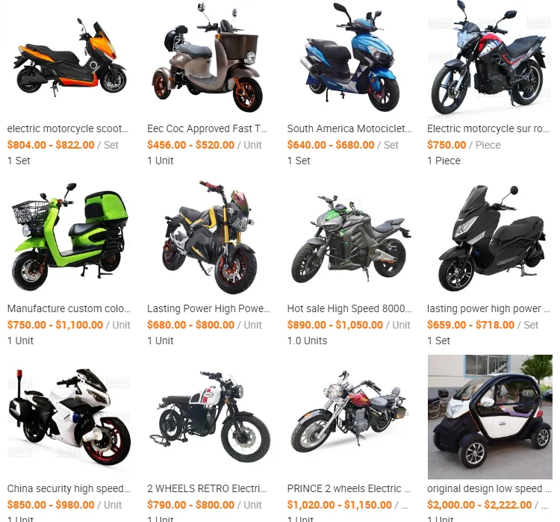
Task: Select the black and yellow mini motorcycle photo
Action: coord(210,237)
